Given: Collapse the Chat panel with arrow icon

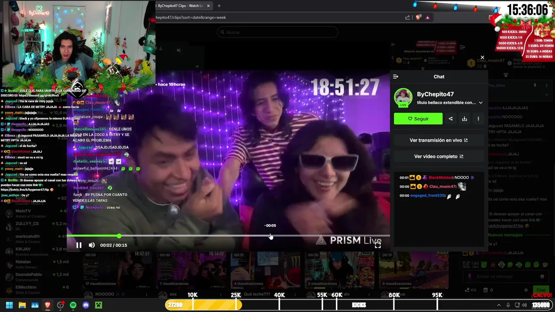Looking at the screenshot, I should point(395,77).
